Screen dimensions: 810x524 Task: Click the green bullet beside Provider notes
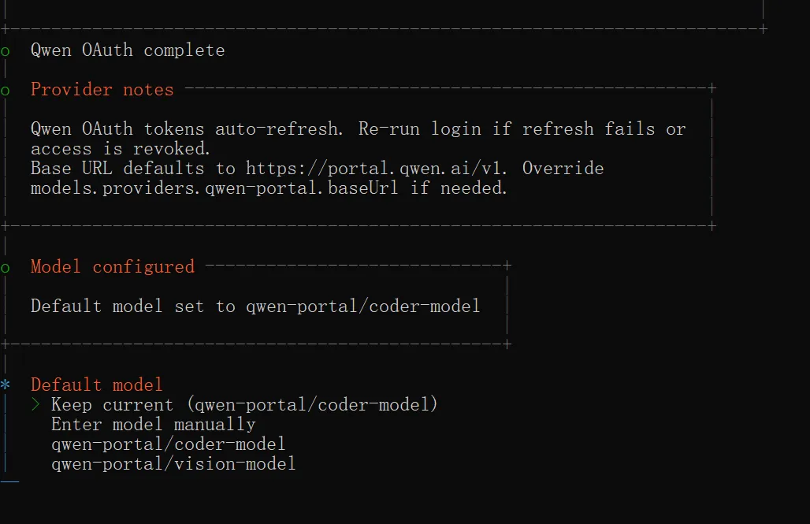[6, 90]
